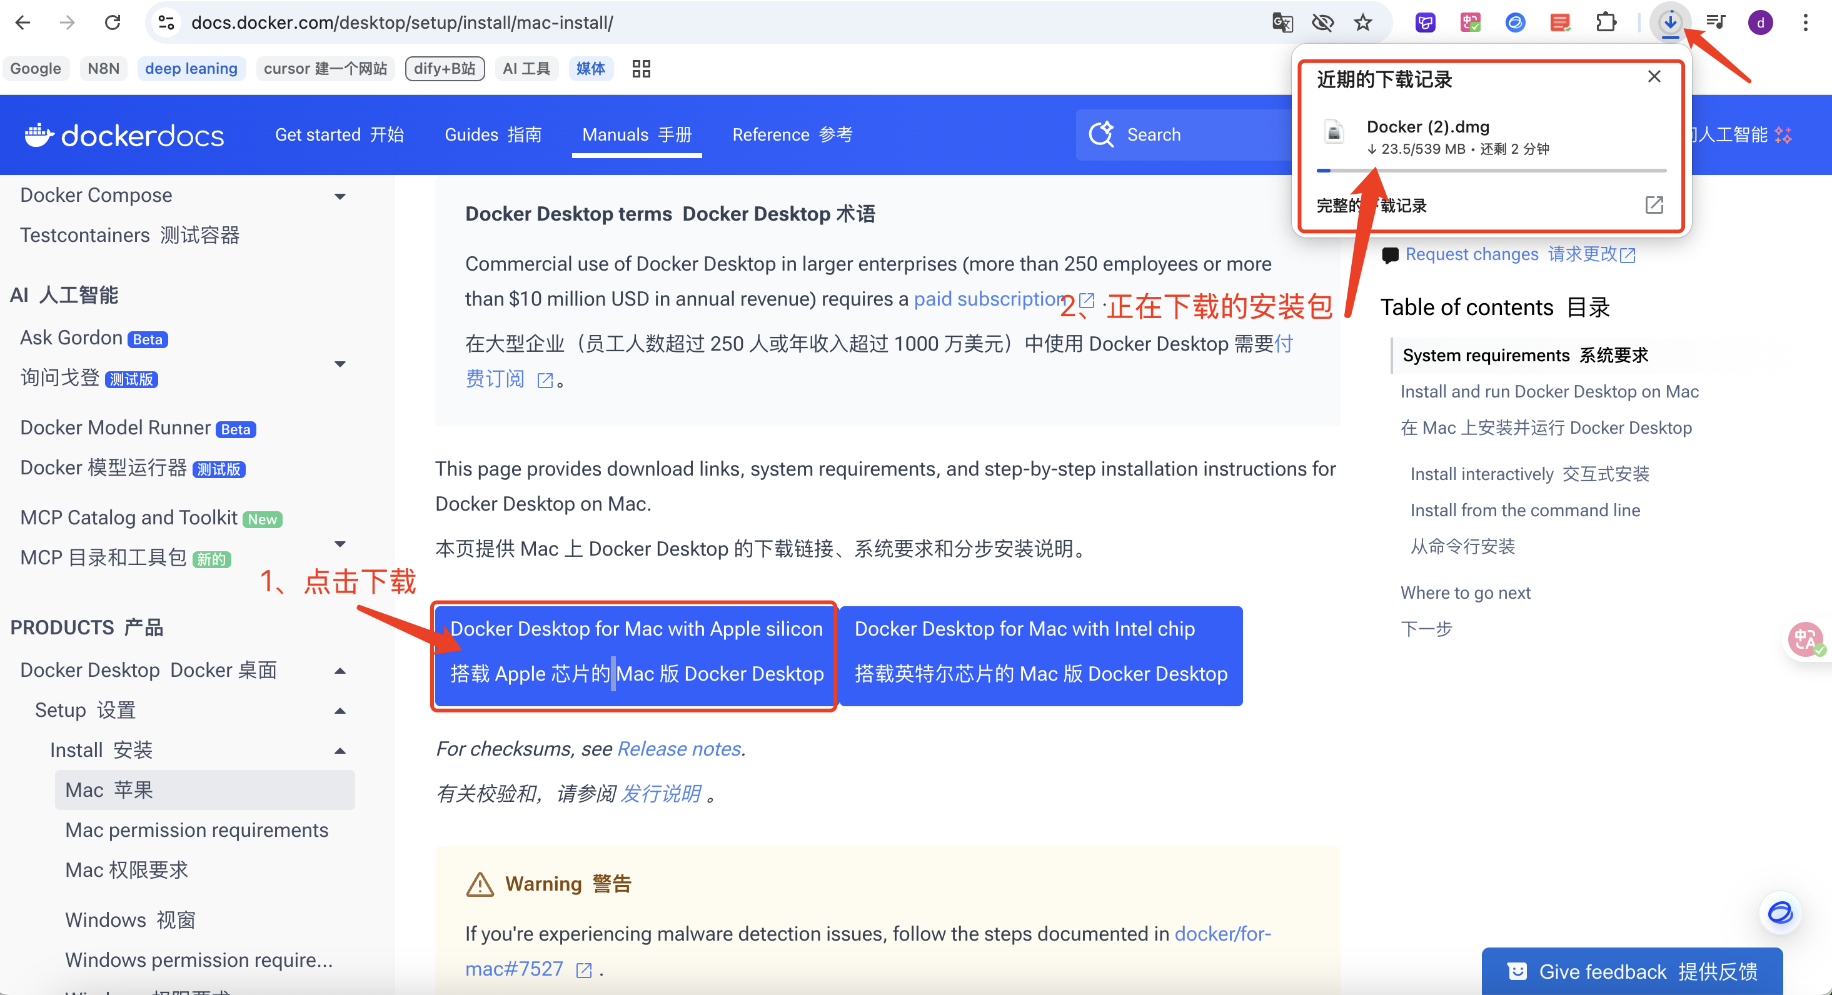Collapse the Docker Desktop sidebar section

click(340, 671)
